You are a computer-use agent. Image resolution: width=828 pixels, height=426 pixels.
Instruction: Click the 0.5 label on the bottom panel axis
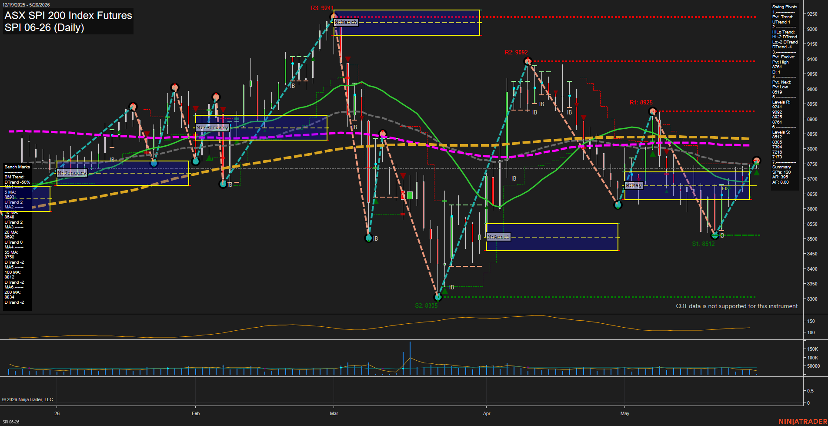(x=811, y=391)
